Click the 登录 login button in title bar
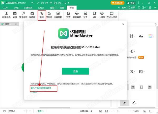Screen dimensions: 158x114 click(x=131, y=3)
